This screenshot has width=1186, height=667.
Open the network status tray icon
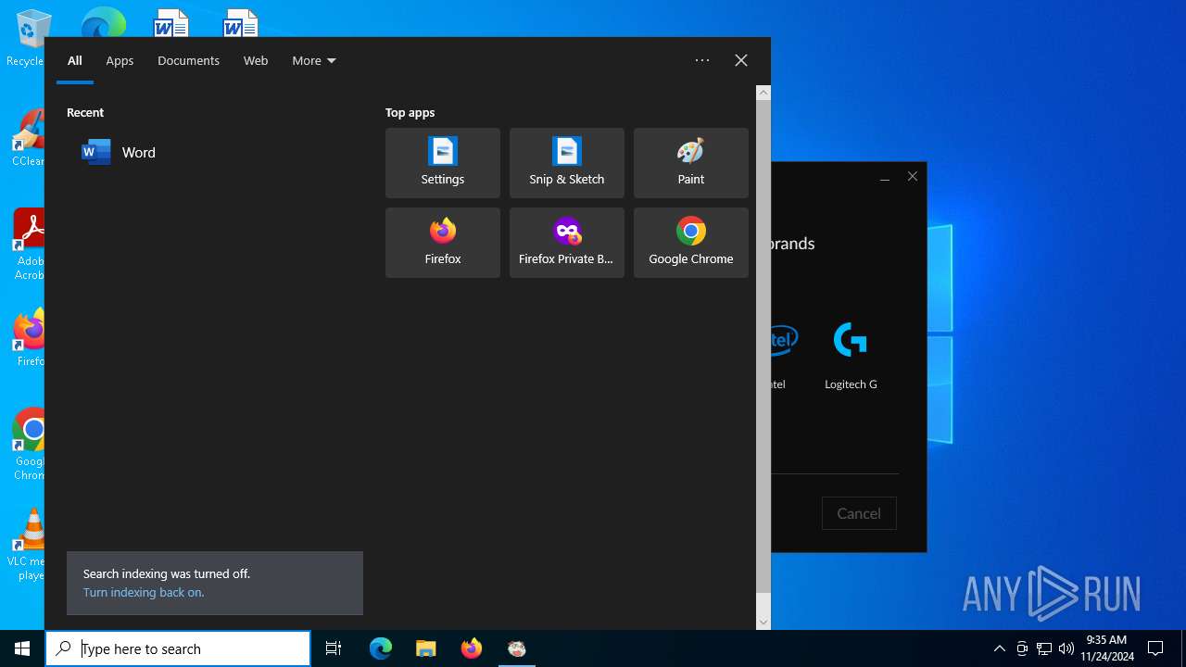1044,648
